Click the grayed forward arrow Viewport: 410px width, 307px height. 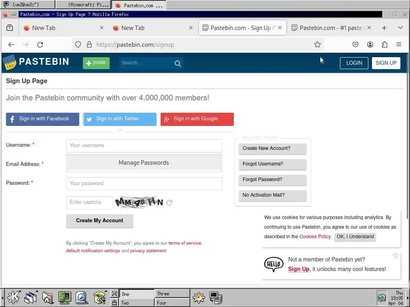click(26, 45)
